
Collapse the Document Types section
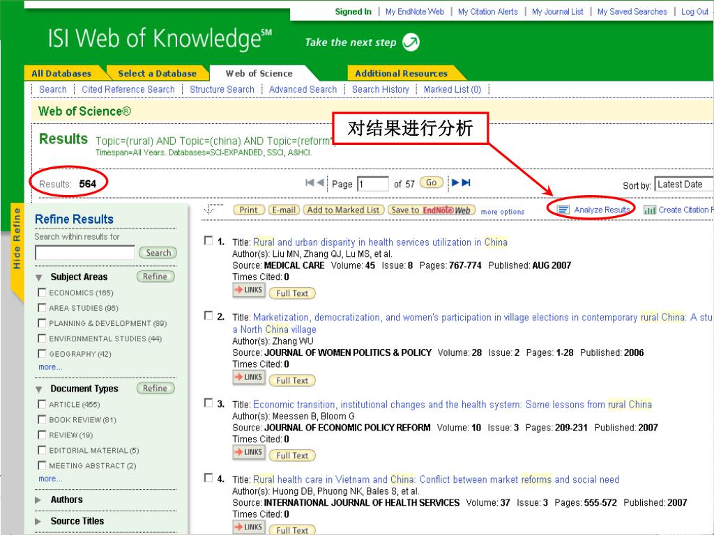click(x=39, y=389)
